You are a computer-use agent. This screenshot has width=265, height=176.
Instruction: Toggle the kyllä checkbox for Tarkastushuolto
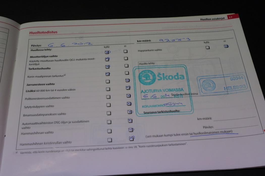coord(108,67)
